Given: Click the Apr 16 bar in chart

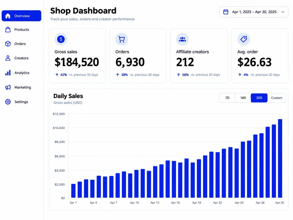Looking at the screenshot, I should pyautogui.click(x=174, y=179).
